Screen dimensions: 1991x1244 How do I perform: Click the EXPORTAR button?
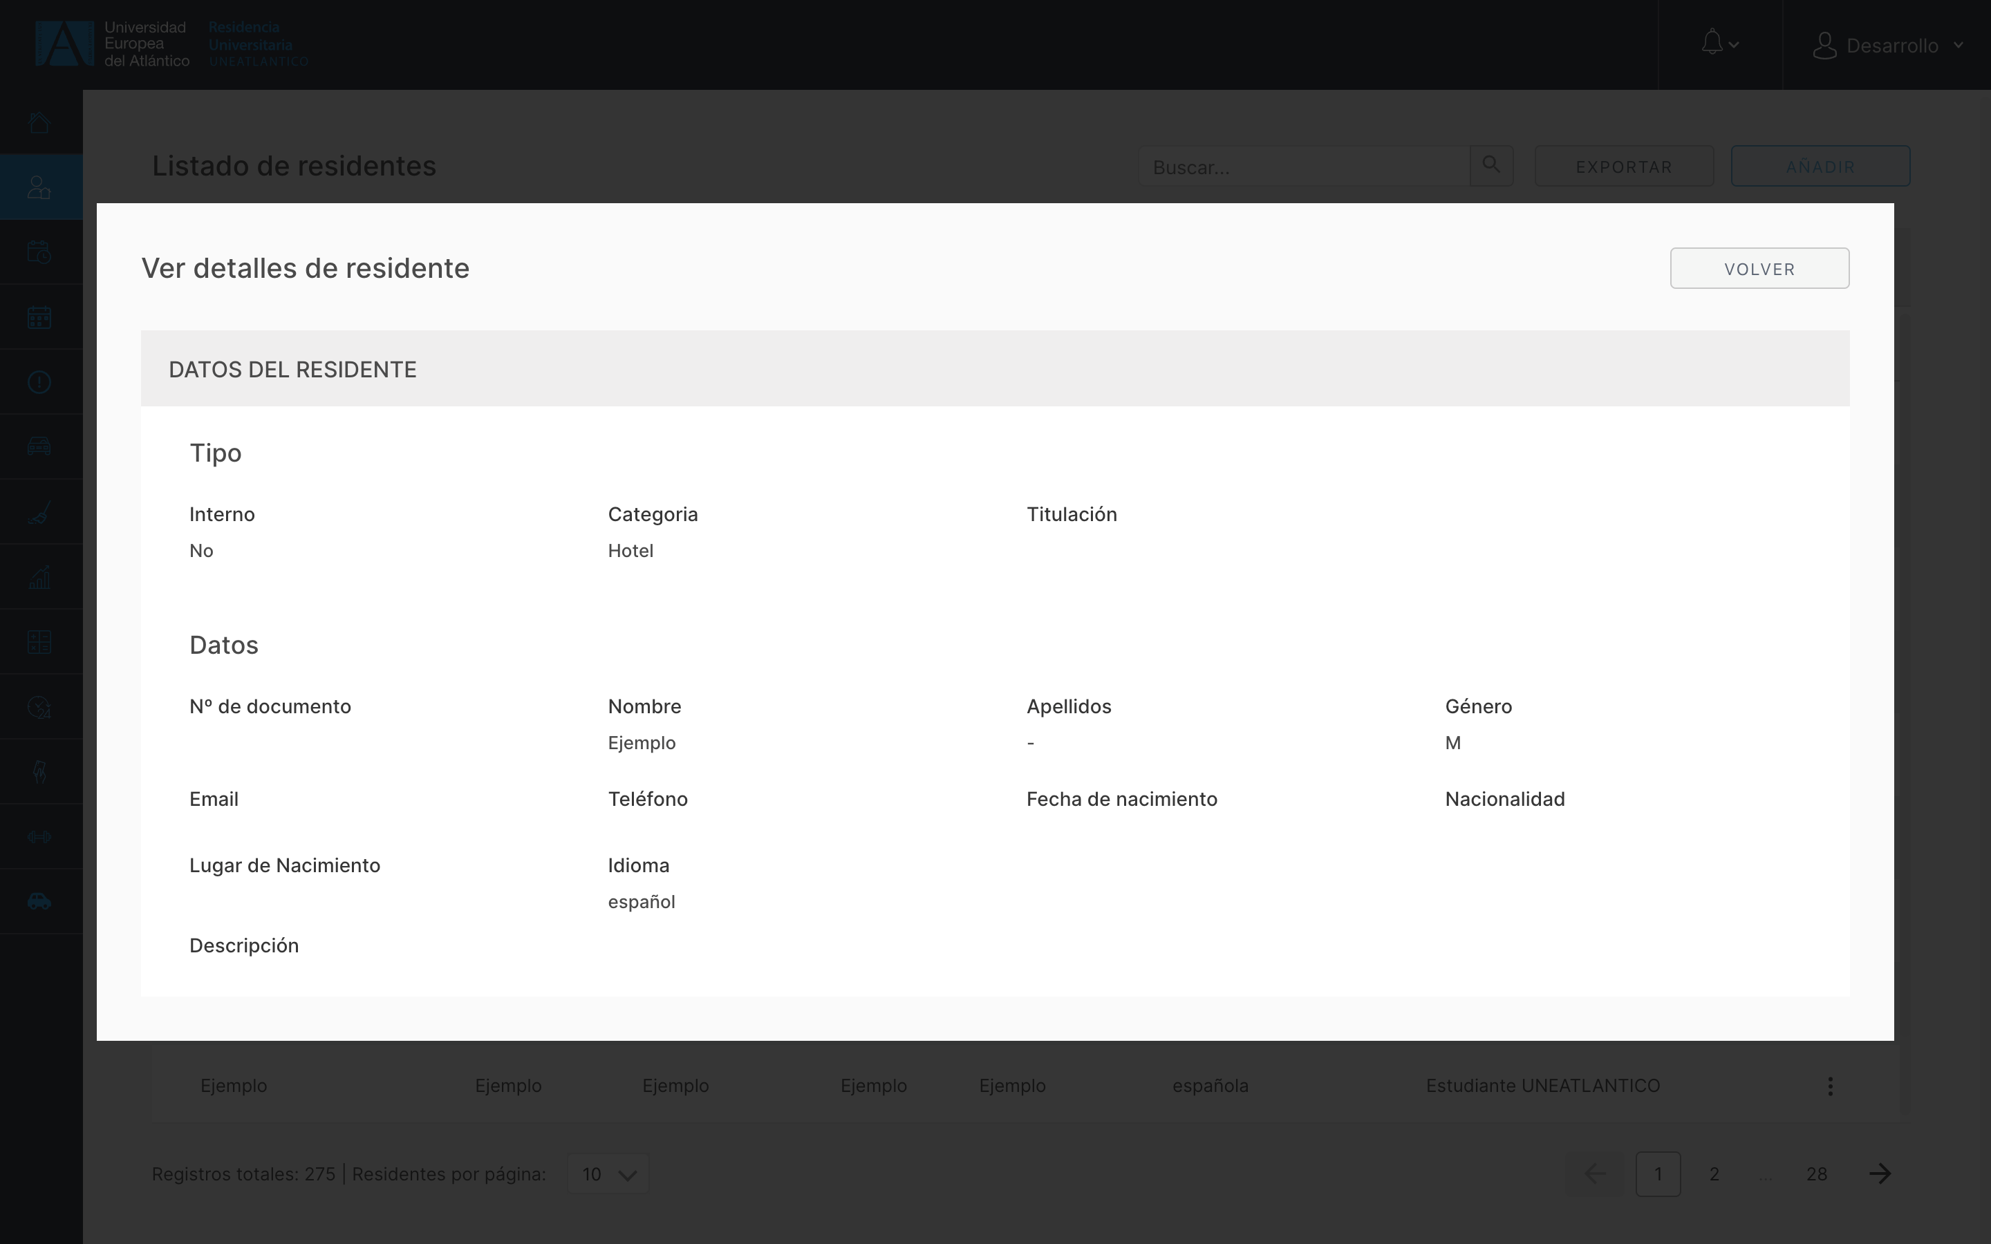click(1624, 166)
